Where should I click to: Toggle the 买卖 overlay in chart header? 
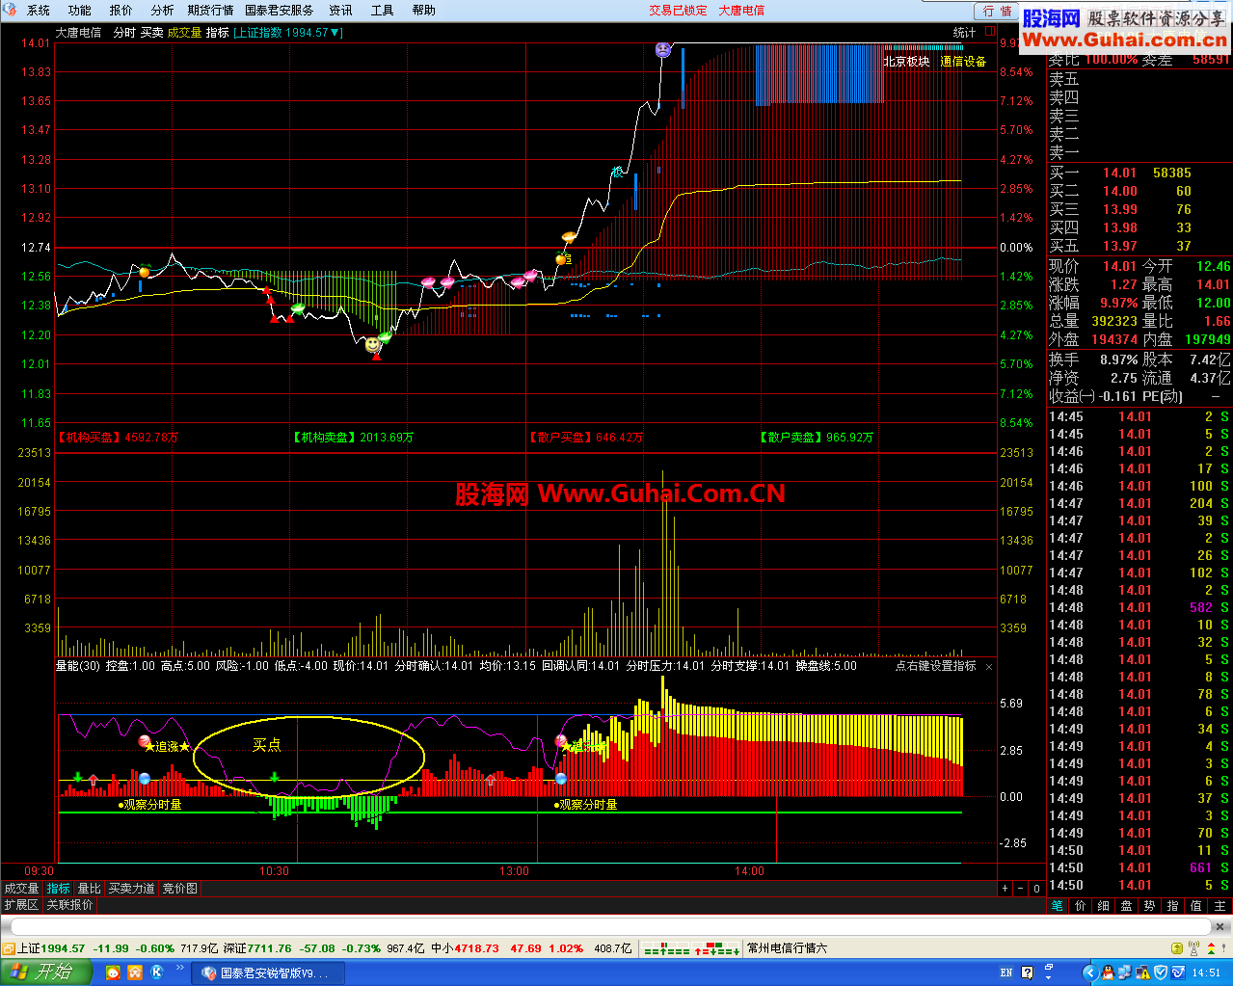[x=151, y=33]
